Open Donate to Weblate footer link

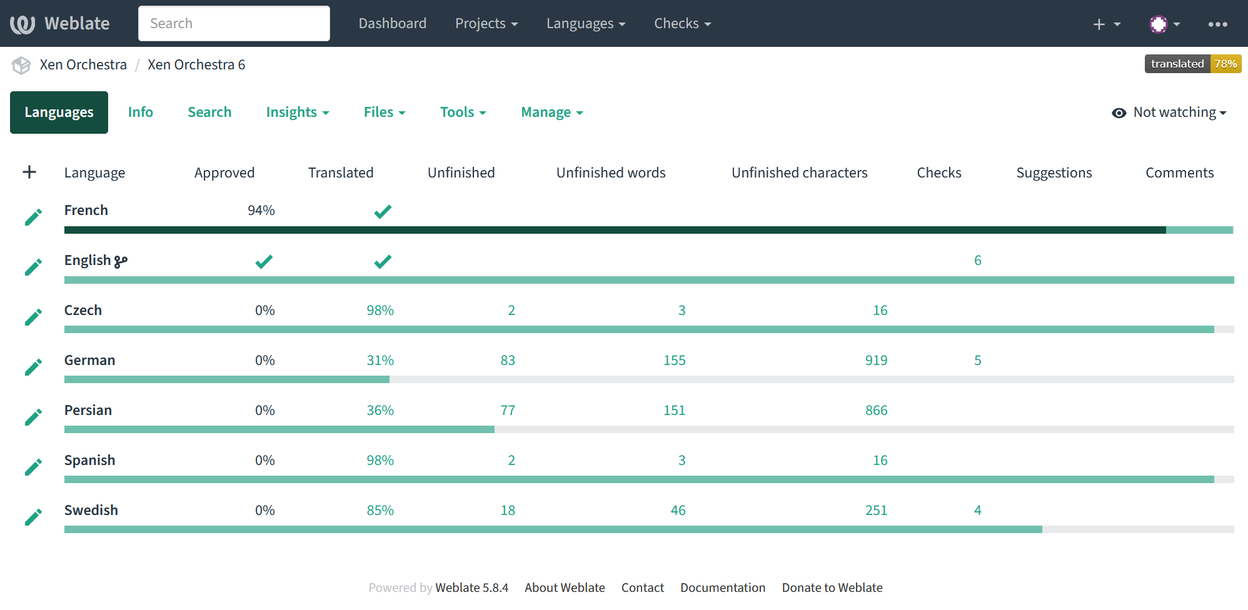(x=832, y=588)
